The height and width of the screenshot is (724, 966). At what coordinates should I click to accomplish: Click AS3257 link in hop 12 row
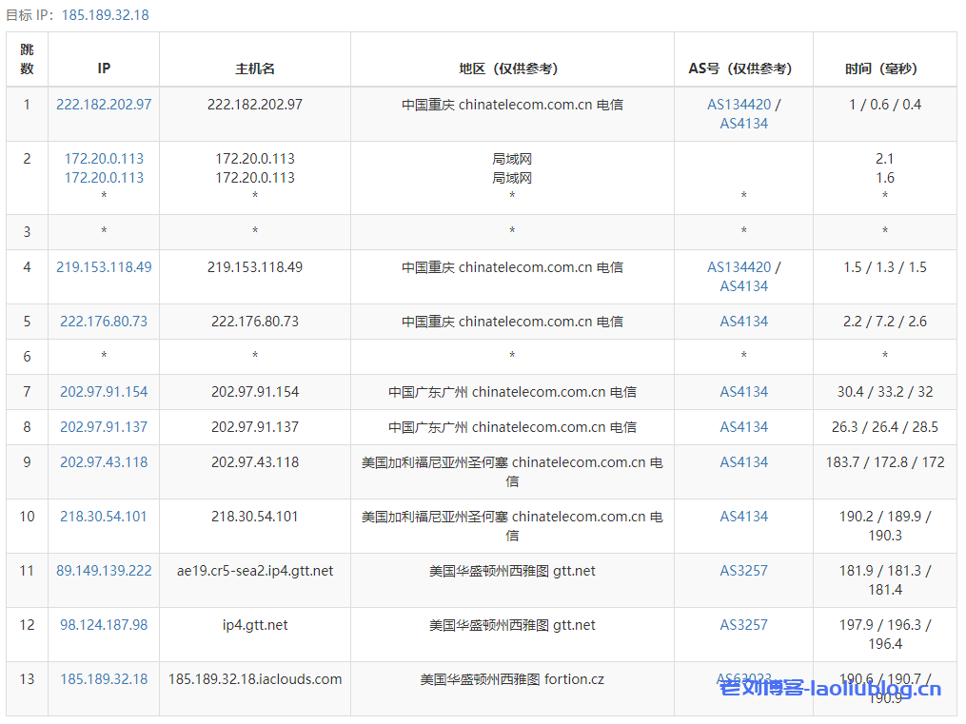(x=743, y=625)
